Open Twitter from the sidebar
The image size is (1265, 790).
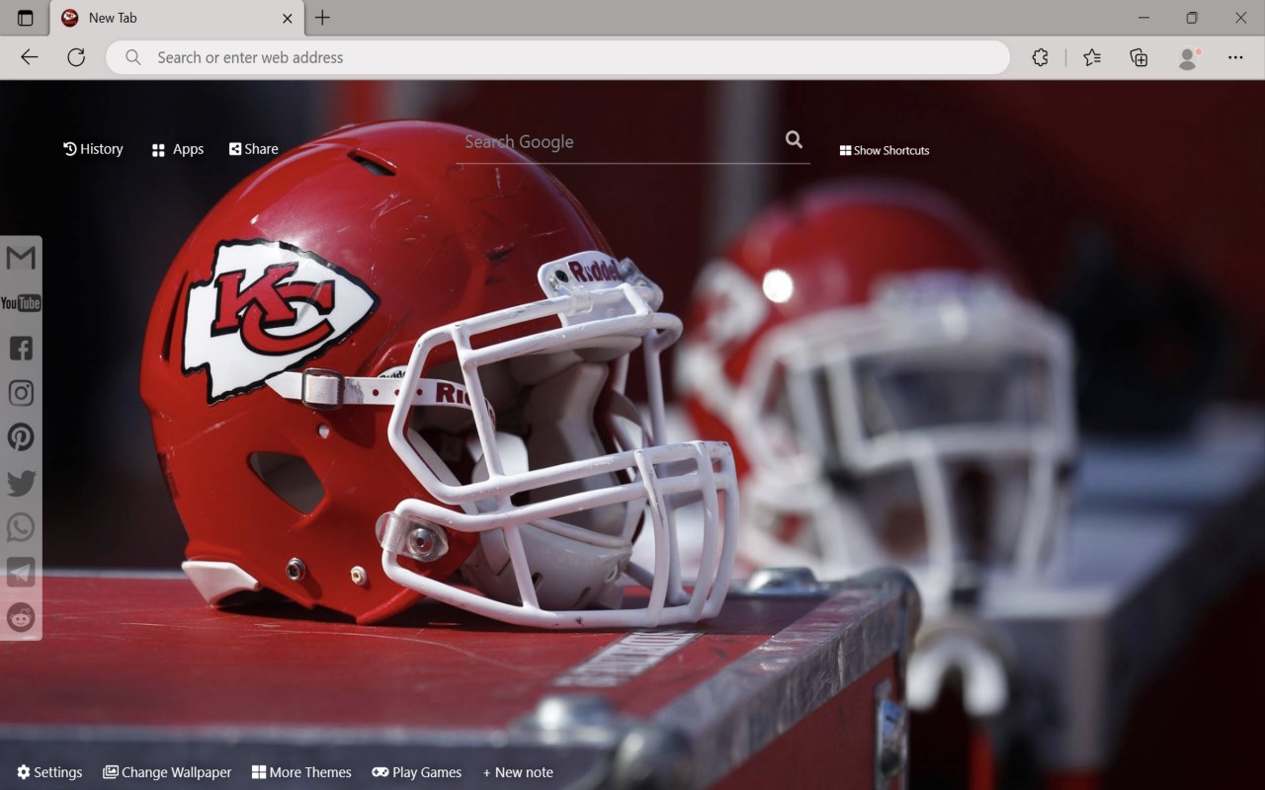21,483
